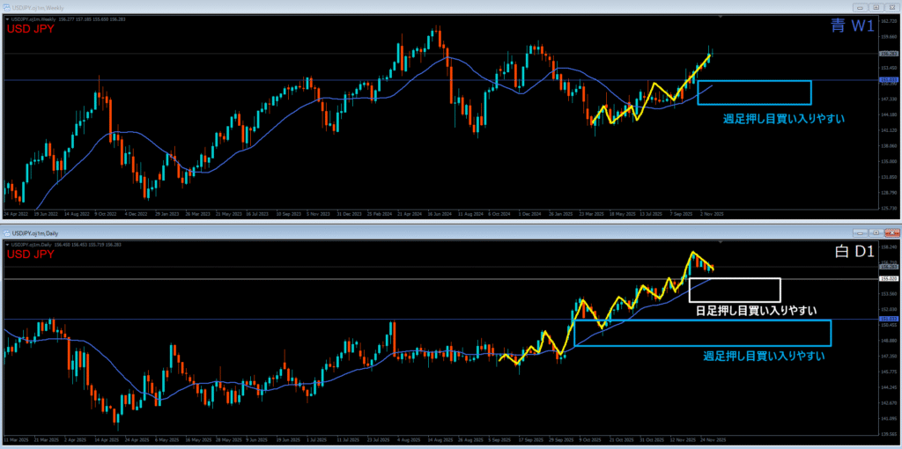902x449 pixels.
Task: Click the Weekly chart window title bar icon
Action: pyautogui.click(x=6, y=8)
